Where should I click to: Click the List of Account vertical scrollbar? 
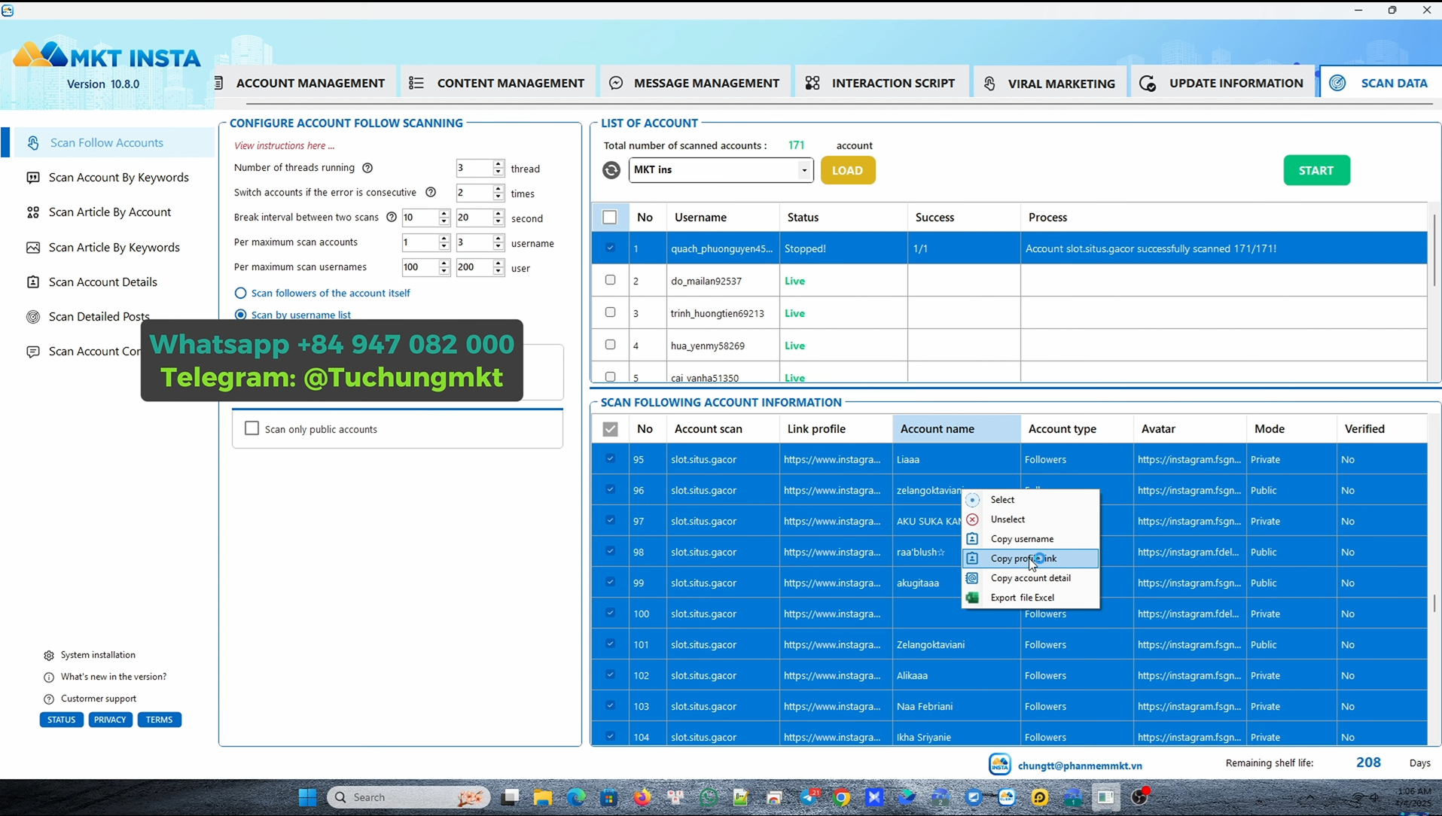pyautogui.click(x=1434, y=249)
